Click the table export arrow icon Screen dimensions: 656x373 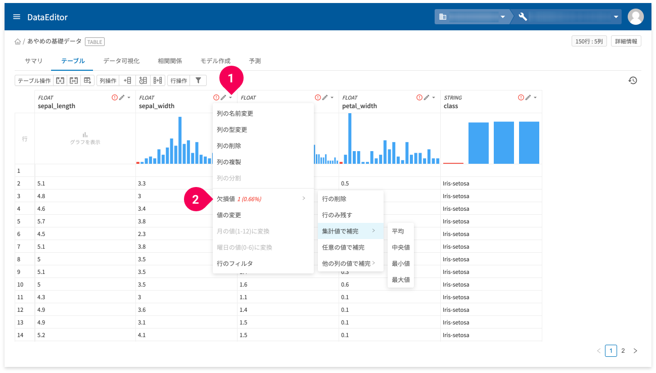point(87,80)
